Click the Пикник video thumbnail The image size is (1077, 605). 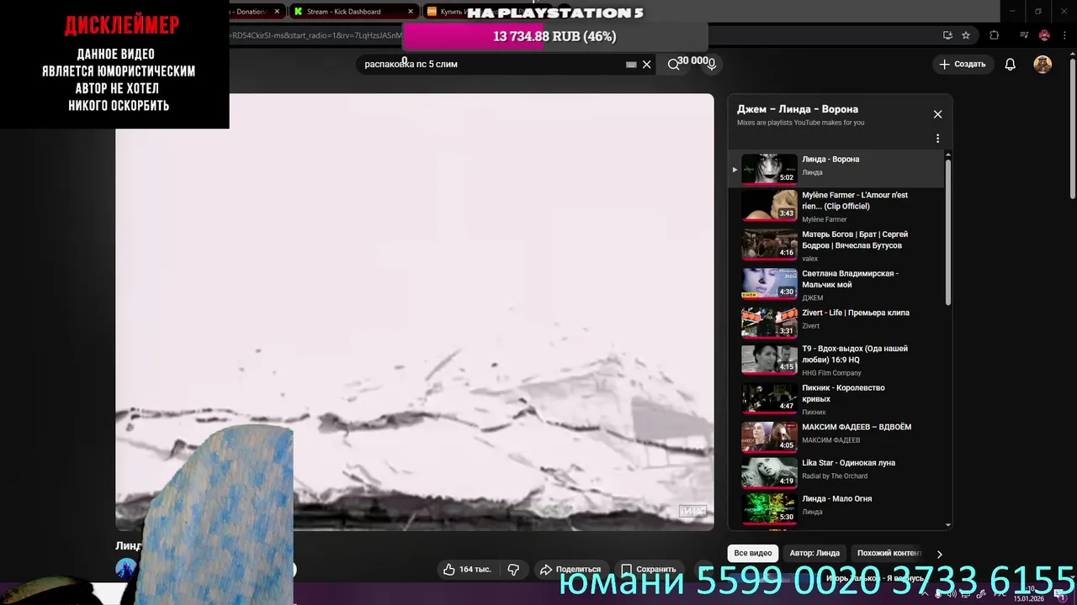[x=769, y=397]
